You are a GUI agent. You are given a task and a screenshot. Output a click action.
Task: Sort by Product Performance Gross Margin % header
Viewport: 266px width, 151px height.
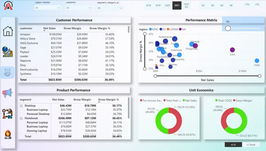tap(108, 99)
